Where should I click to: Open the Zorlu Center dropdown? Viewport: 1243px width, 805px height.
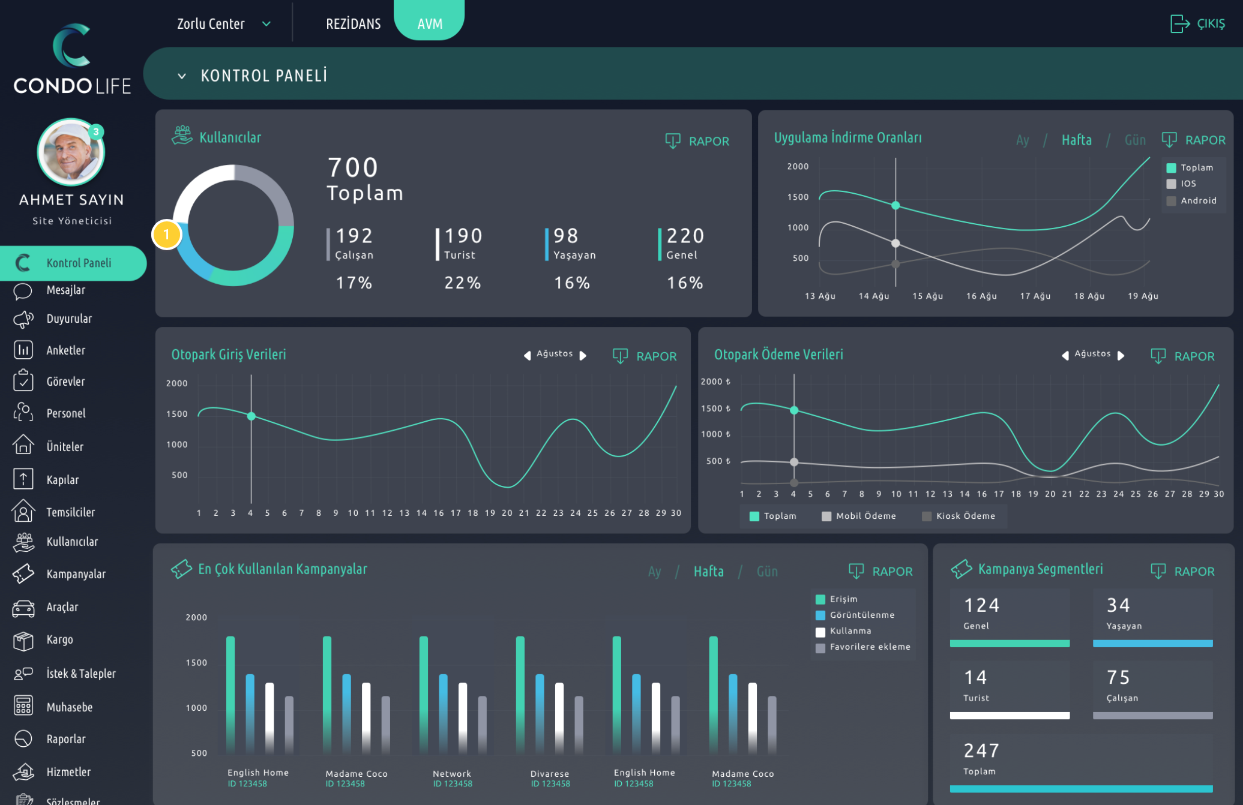tap(224, 24)
